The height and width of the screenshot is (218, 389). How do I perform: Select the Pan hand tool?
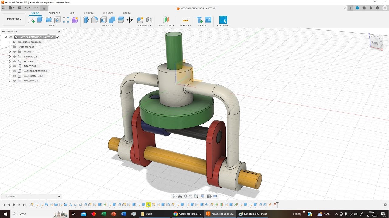[x=185, y=196]
